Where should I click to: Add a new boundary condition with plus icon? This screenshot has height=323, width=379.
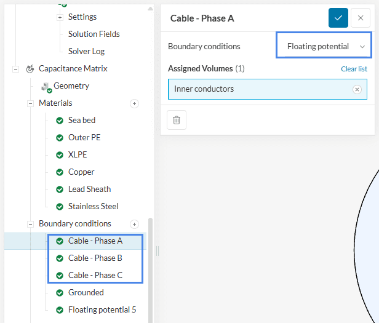[134, 224]
